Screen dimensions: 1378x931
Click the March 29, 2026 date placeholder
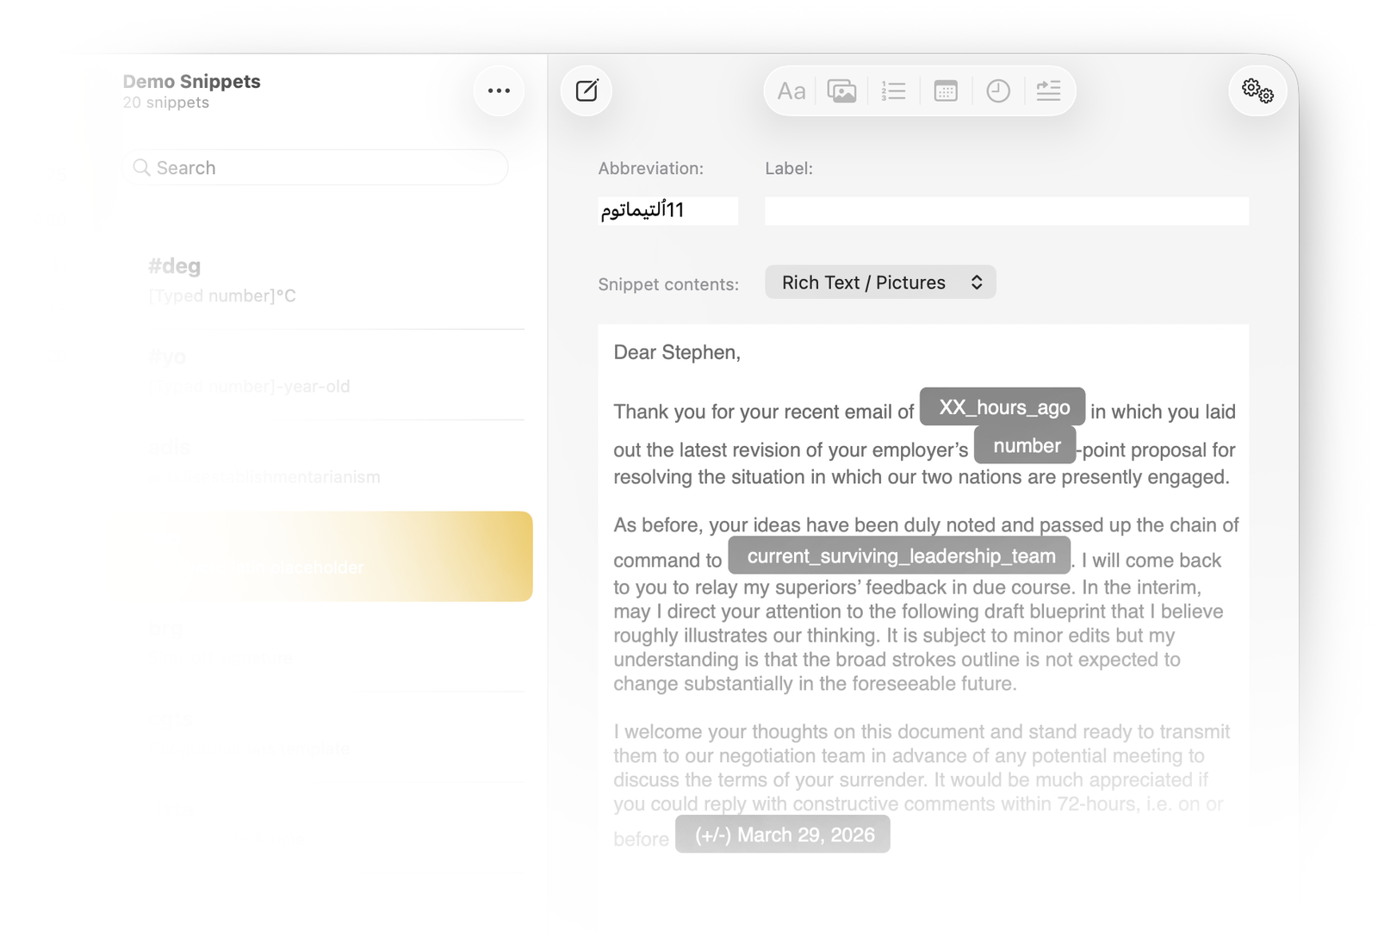782,834
